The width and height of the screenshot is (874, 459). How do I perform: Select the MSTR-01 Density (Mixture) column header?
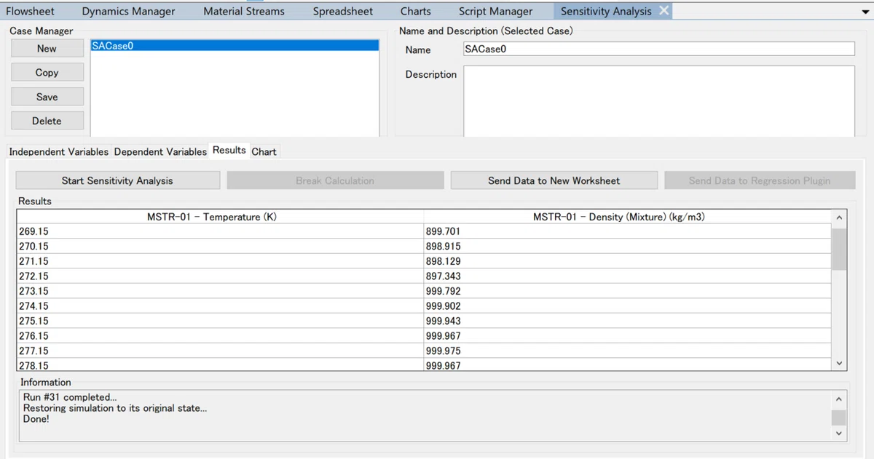[x=627, y=217]
